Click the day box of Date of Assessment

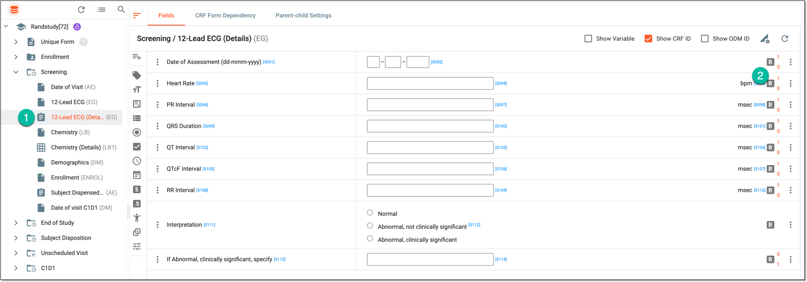[373, 62]
